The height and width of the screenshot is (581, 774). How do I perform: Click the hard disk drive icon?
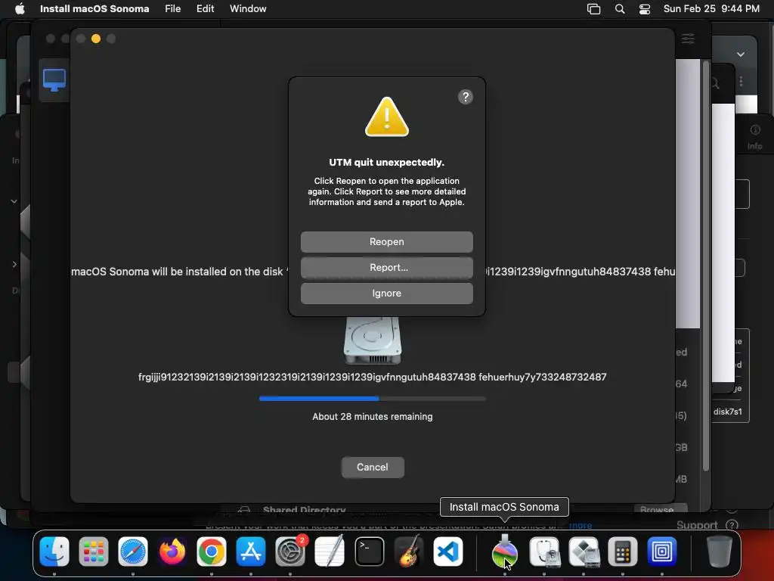[x=372, y=341]
